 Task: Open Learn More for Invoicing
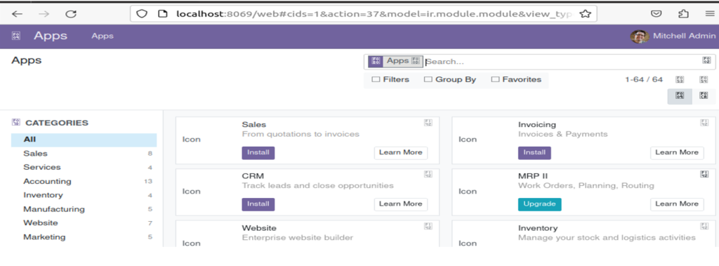click(x=677, y=153)
